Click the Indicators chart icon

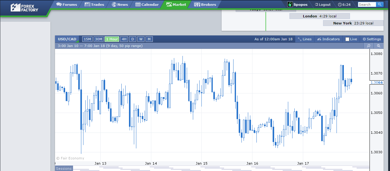tap(319, 39)
